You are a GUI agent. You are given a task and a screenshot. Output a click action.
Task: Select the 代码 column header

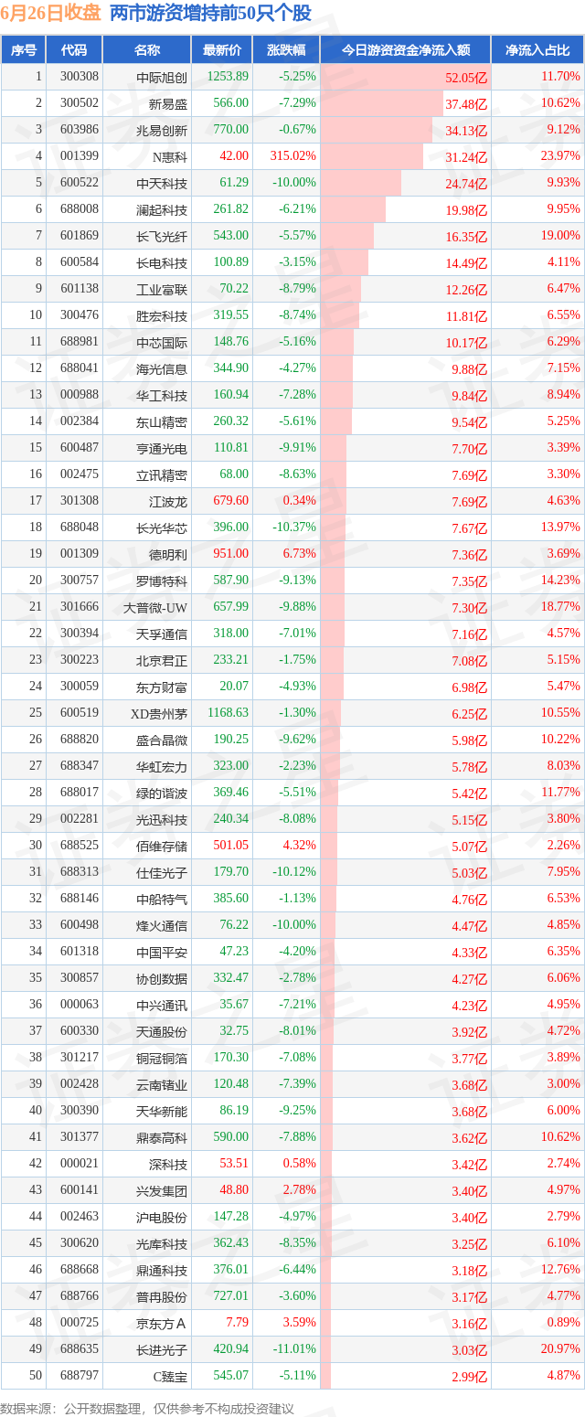click(75, 50)
